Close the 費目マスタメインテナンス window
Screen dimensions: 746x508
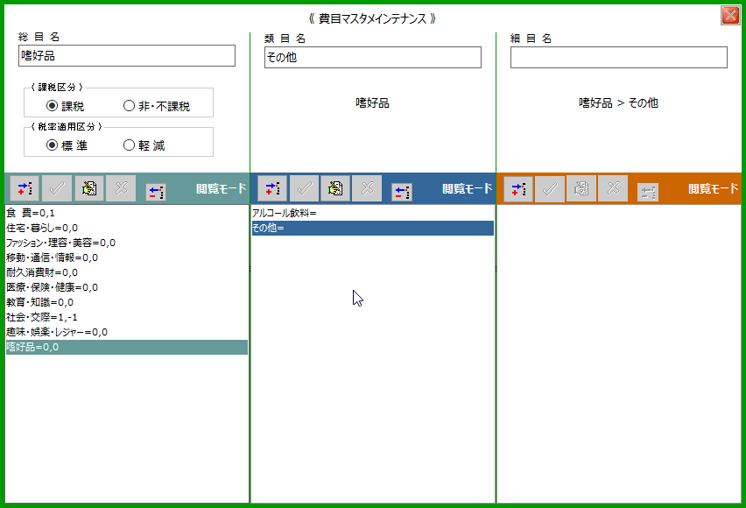point(730,15)
